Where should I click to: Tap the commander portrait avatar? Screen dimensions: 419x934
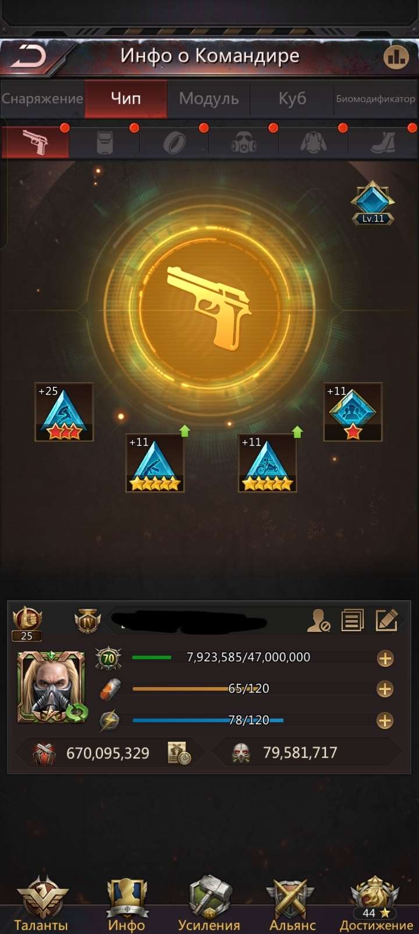point(52,687)
